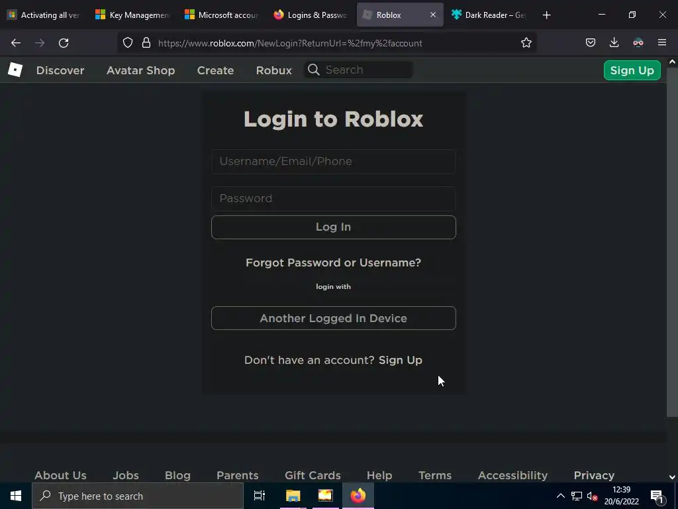Click Another Logged In Device button
This screenshot has width=678, height=509.
point(334,318)
